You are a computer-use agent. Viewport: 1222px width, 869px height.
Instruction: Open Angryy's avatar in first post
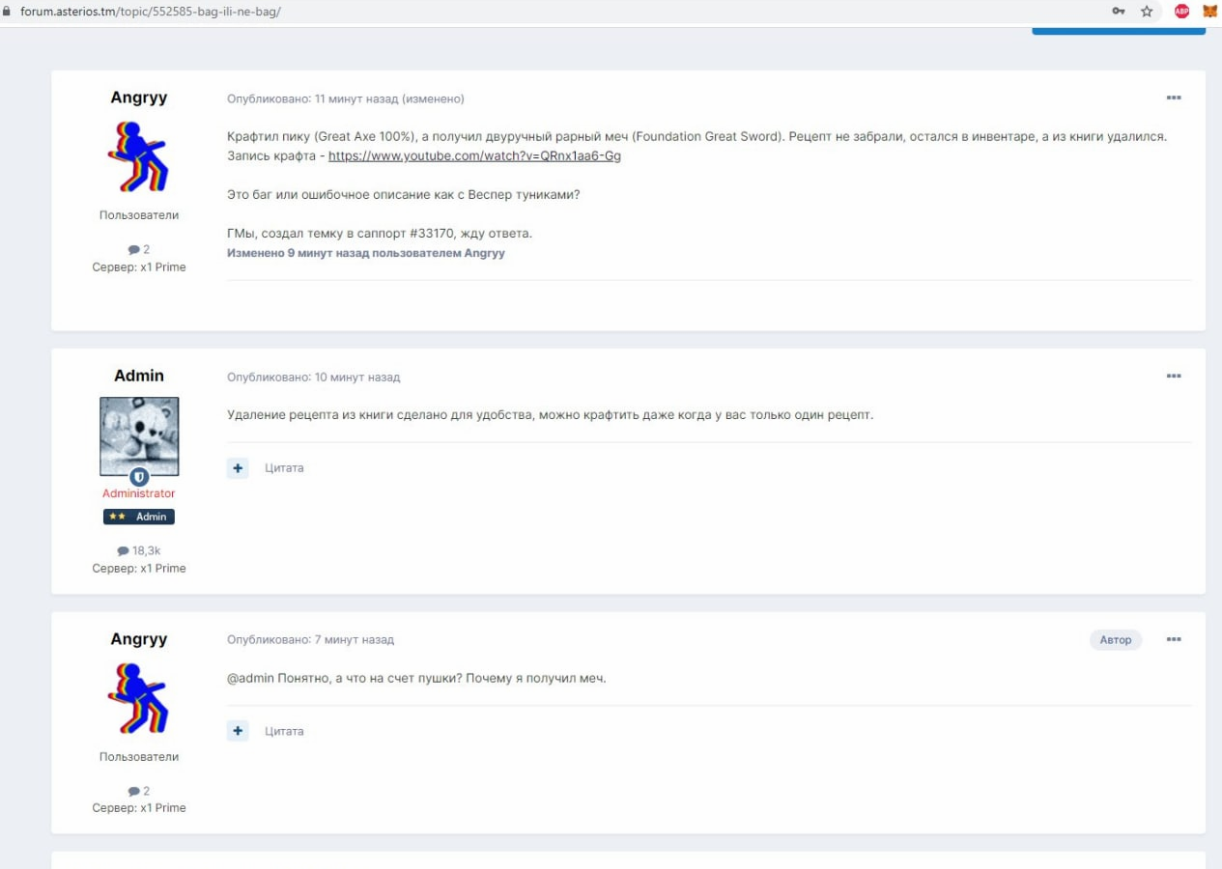139,157
